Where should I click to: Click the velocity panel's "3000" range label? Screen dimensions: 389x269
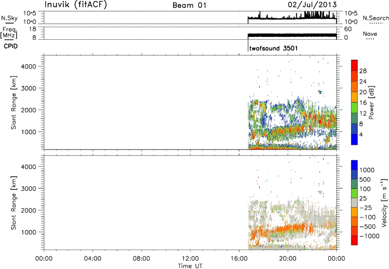pos(29,188)
